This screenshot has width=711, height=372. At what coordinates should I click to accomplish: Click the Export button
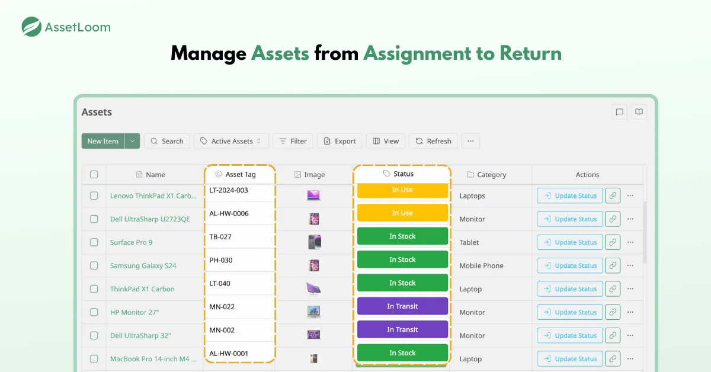(x=340, y=141)
